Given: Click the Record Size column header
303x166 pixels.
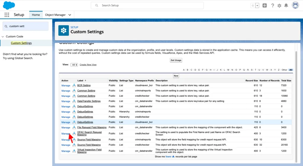Looking at the screenshot, I should click(252, 81).
